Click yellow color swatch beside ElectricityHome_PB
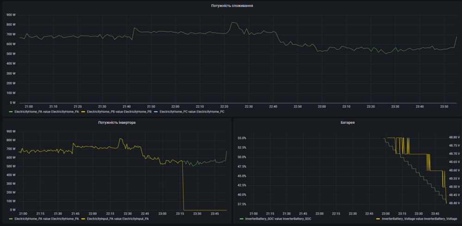 [83, 111]
